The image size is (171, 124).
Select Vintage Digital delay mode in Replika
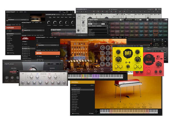[13, 72]
